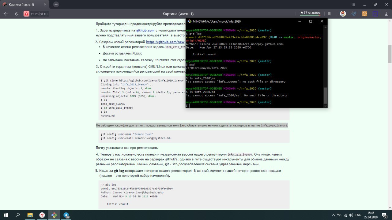This screenshot has width=392, height=220.
Task: Follow the github.com link
Action: 145,30
